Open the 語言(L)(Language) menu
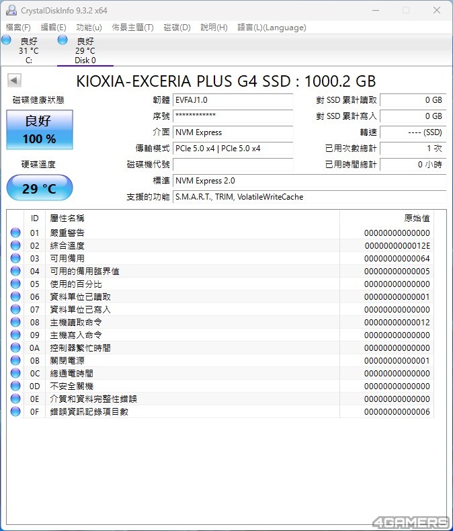The width and height of the screenshot is (453, 531). [x=272, y=28]
